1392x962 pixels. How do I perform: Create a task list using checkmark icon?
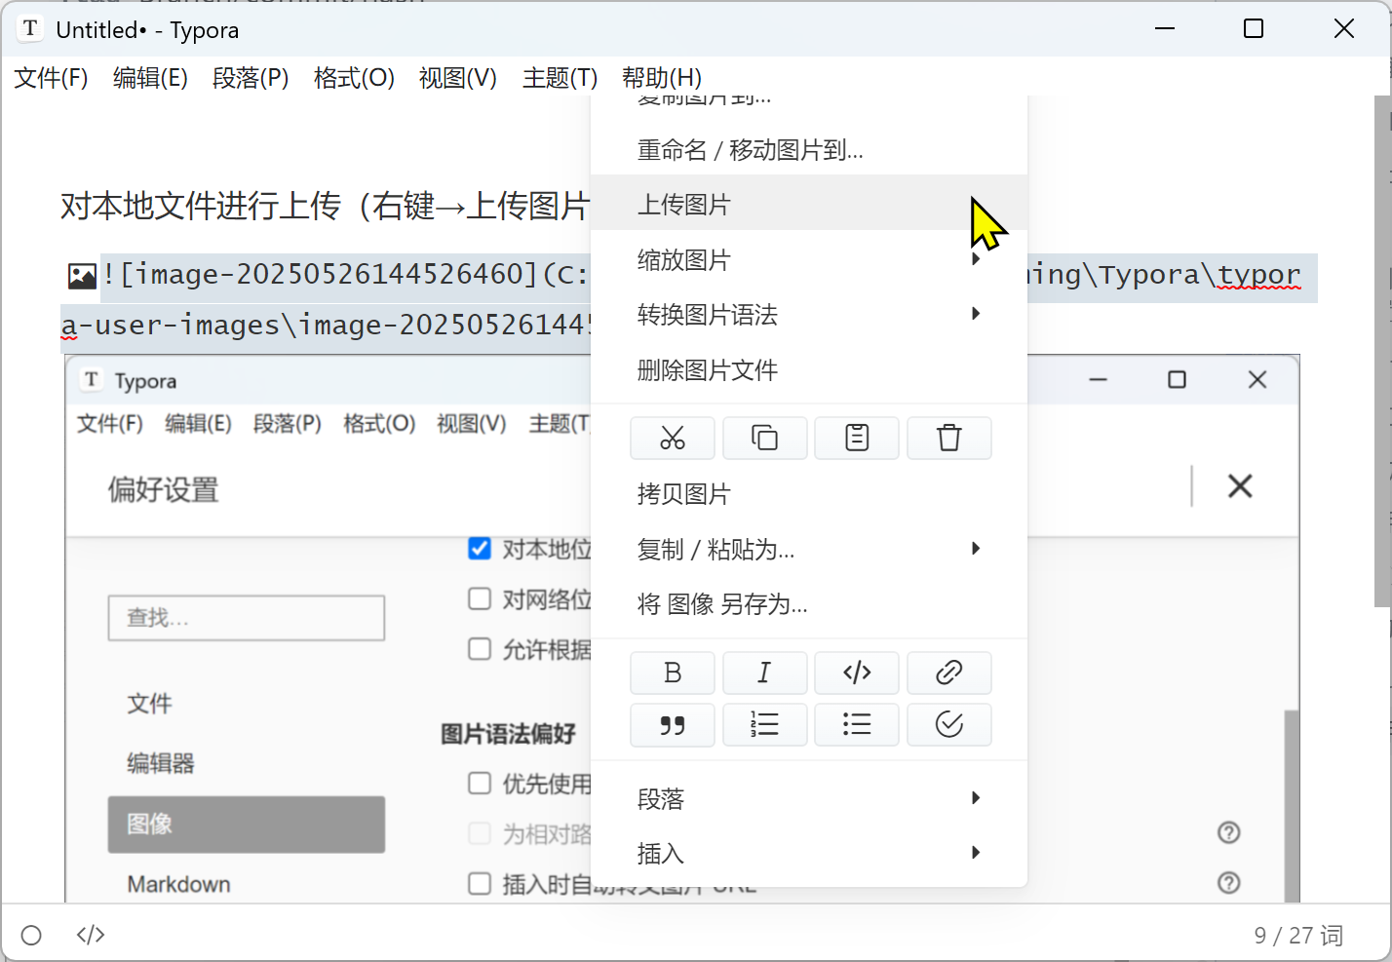(948, 725)
